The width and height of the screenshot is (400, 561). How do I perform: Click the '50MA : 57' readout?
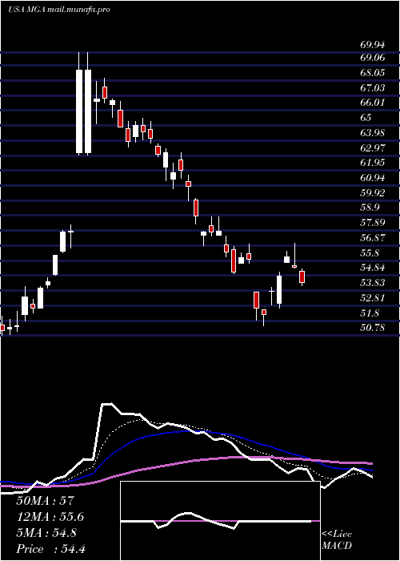46,501
